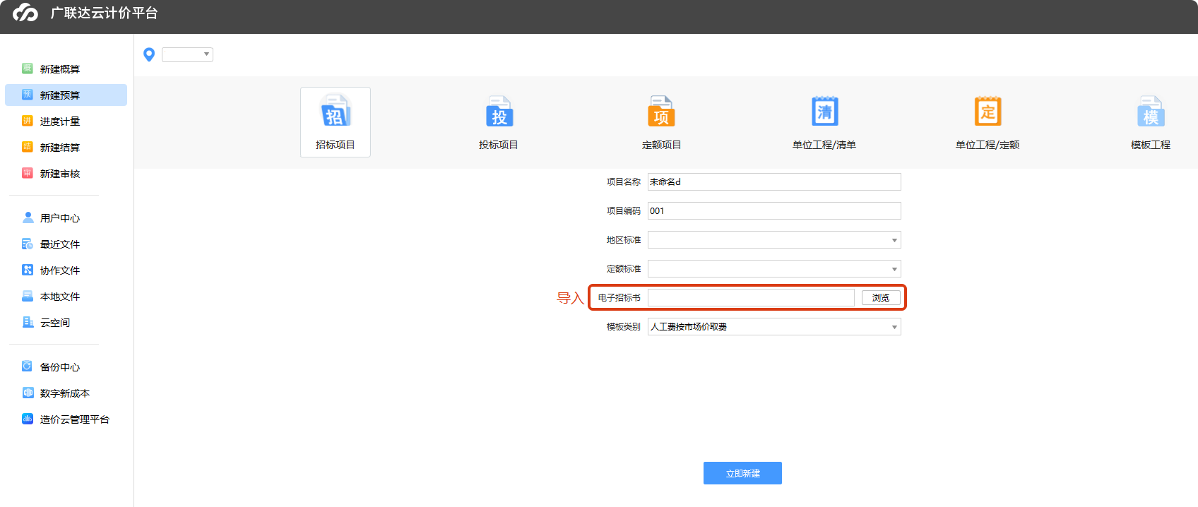The width and height of the screenshot is (1198, 507).
Task: Click the 备份中心 icon
Action: (28, 366)
